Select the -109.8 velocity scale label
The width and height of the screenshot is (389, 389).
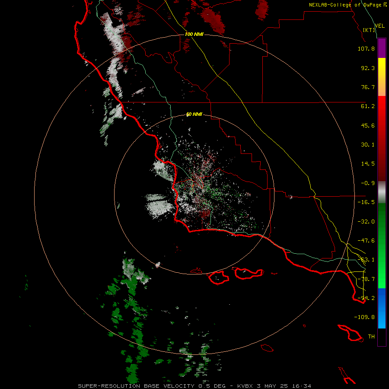[364, 317]
